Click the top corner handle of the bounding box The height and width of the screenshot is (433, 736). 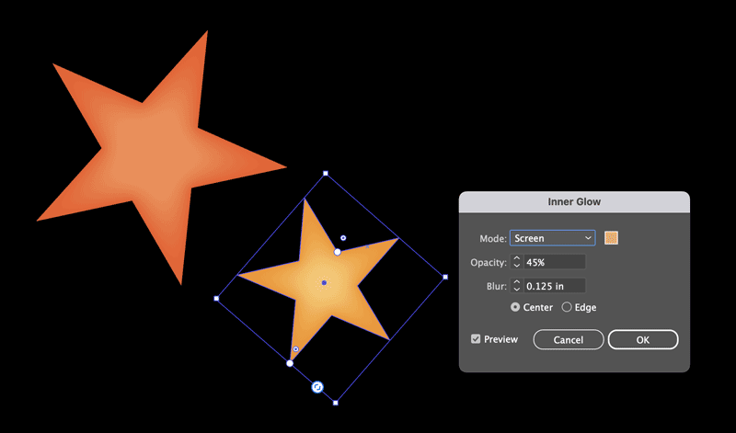(326, 173)
